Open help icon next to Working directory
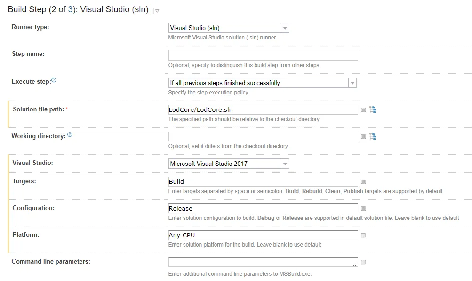472x281 pixels. (70, 135)
